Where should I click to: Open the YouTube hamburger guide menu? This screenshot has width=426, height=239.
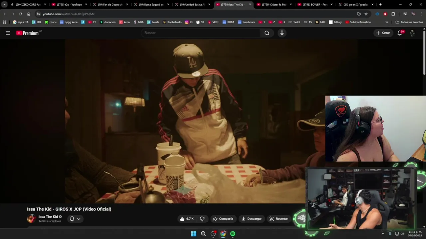point(8,33)
